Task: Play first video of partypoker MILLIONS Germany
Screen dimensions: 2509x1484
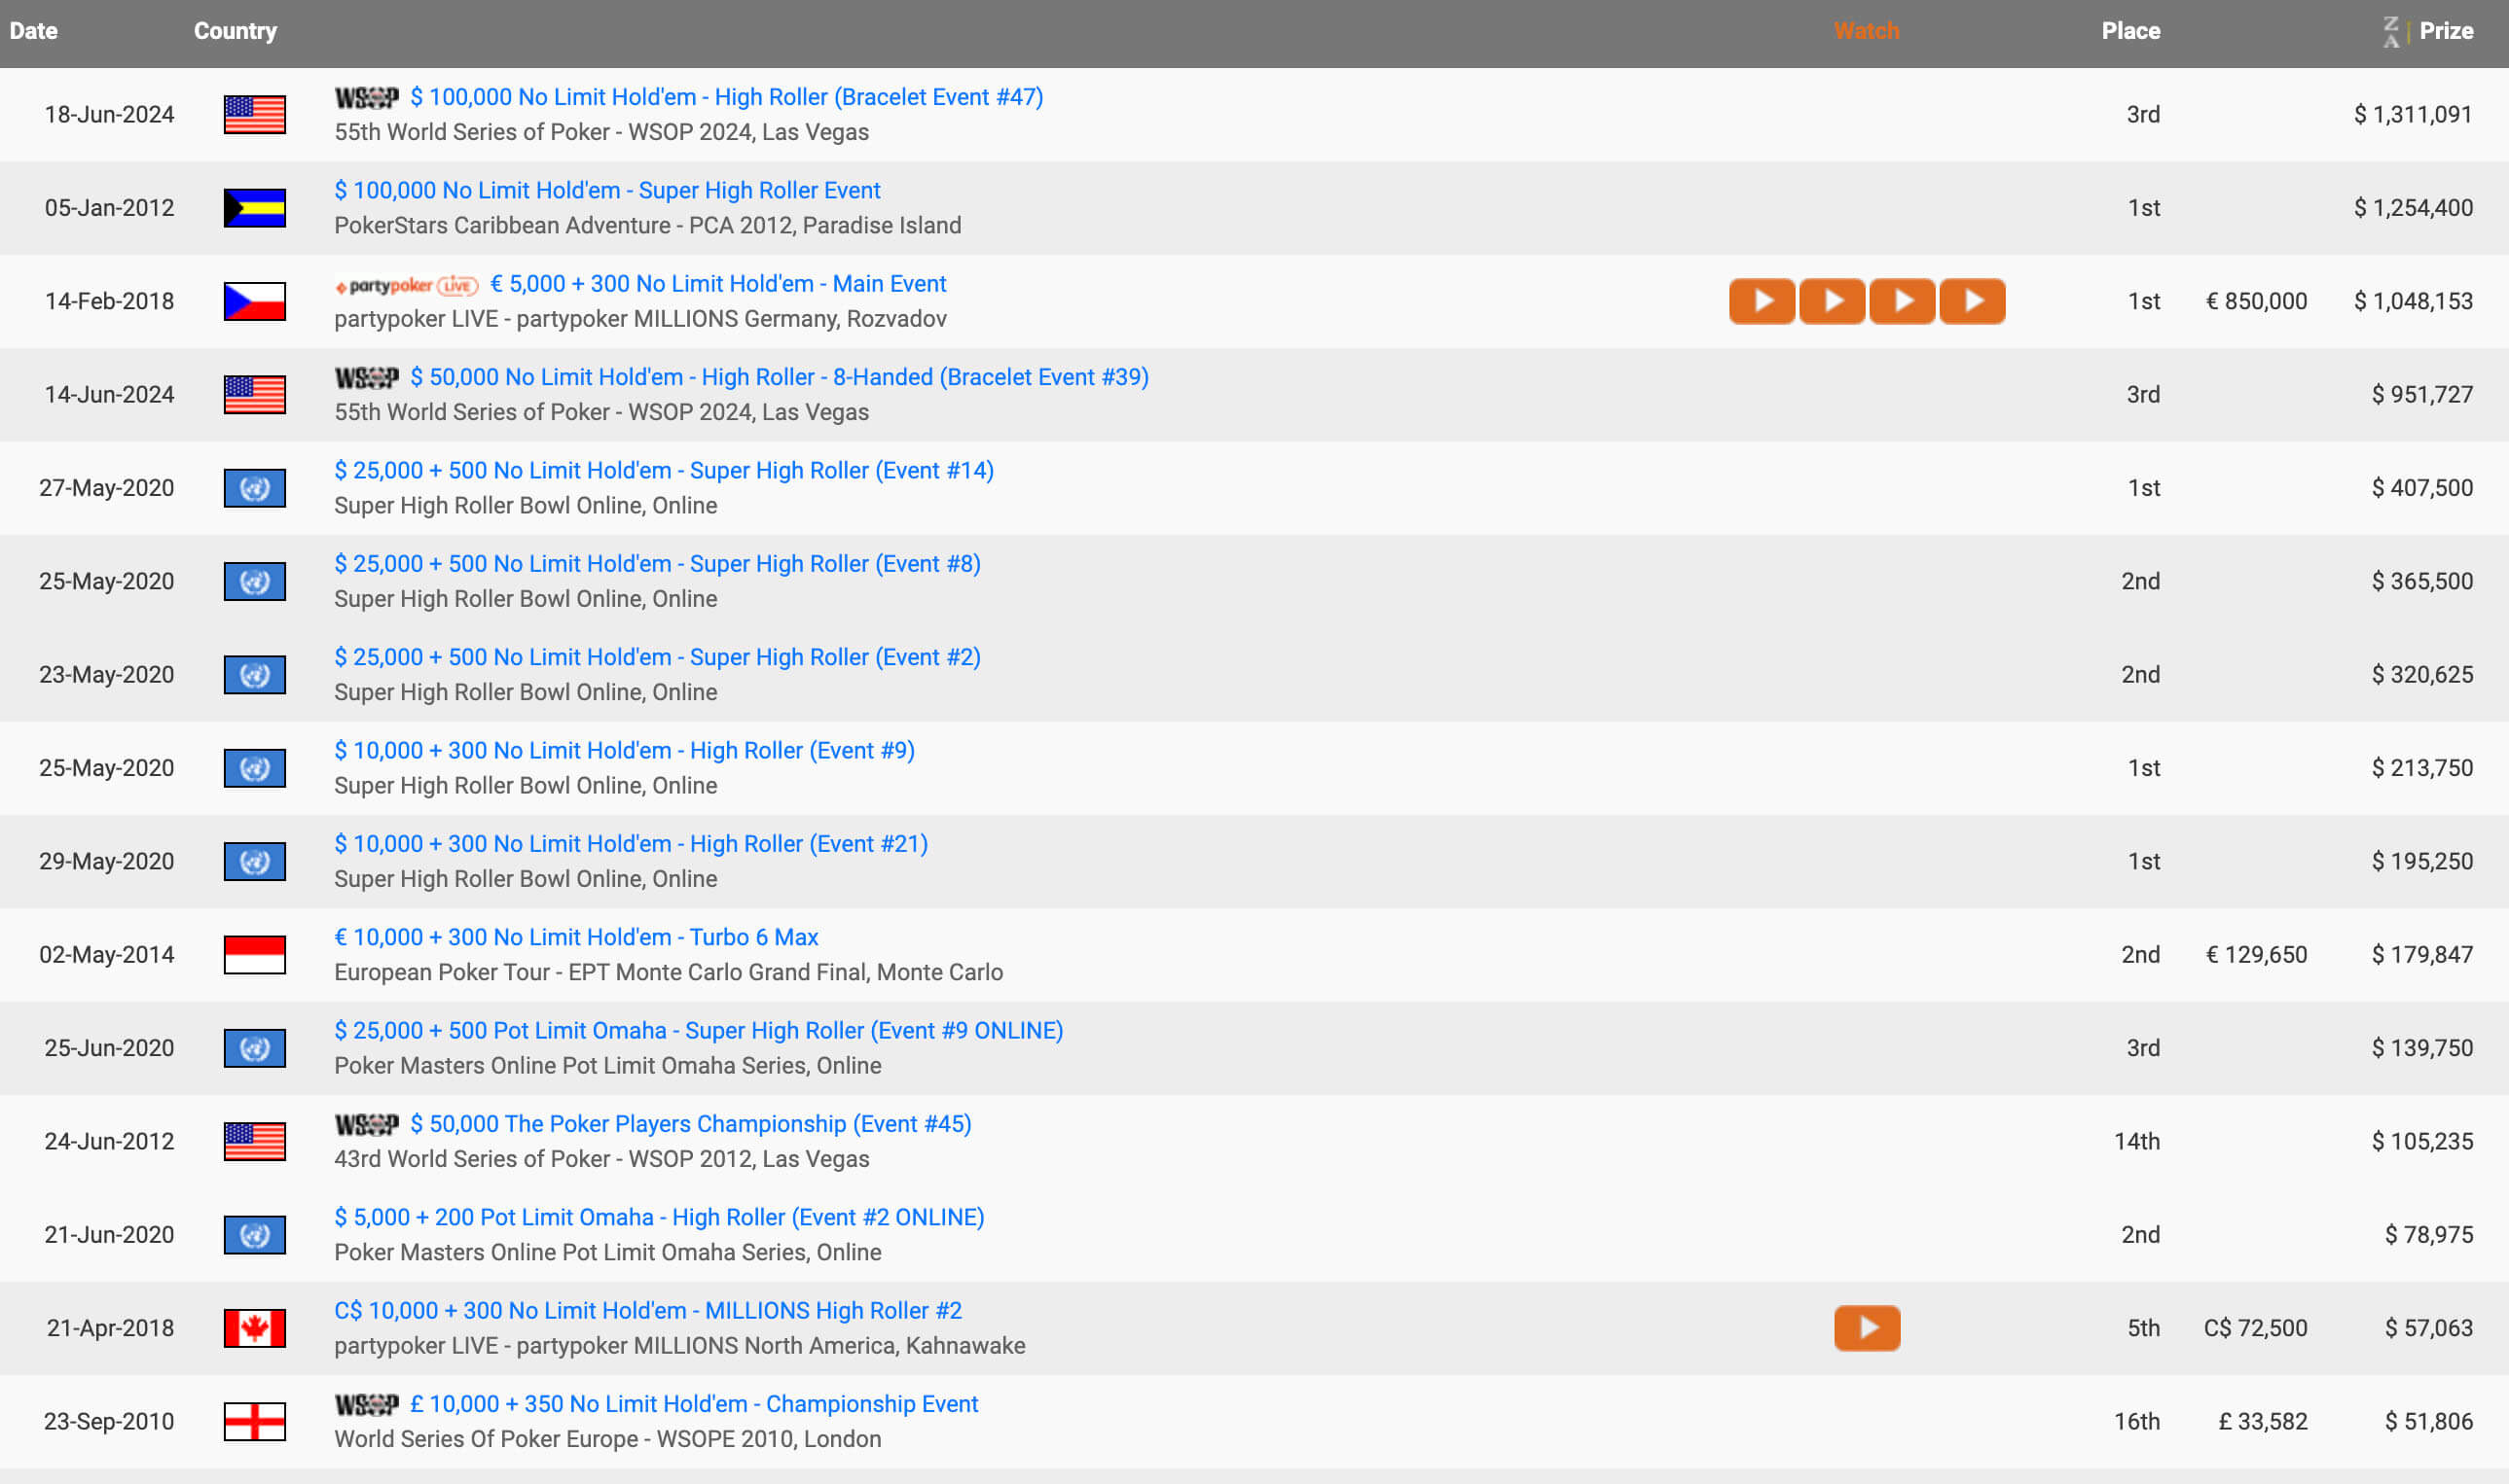Action: coord(1761,301)
